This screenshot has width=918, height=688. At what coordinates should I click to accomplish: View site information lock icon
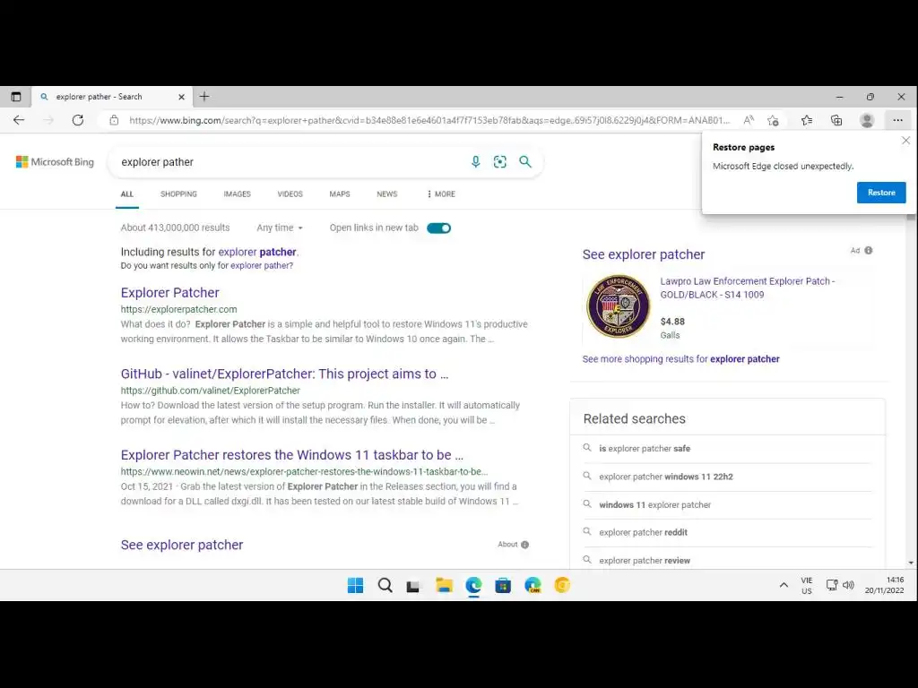114,120
